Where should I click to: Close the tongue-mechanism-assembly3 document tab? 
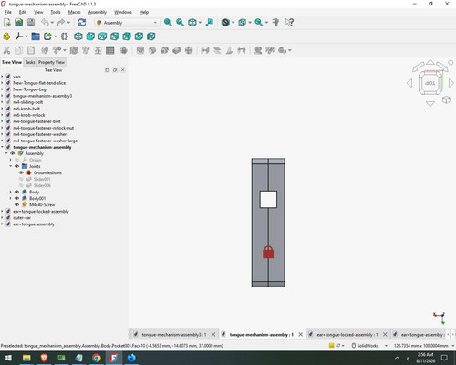pyautogui.click(x=213, y=335)
